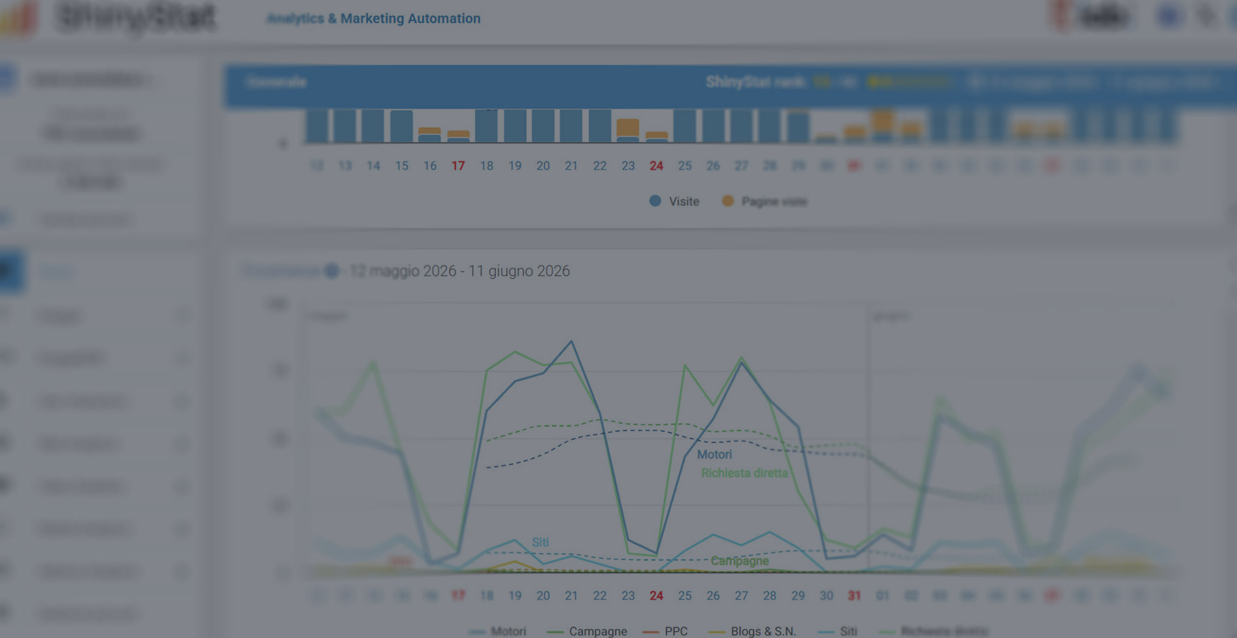
Task: Click the ShinyStat logo icon
Action: (x=18, y=16)
